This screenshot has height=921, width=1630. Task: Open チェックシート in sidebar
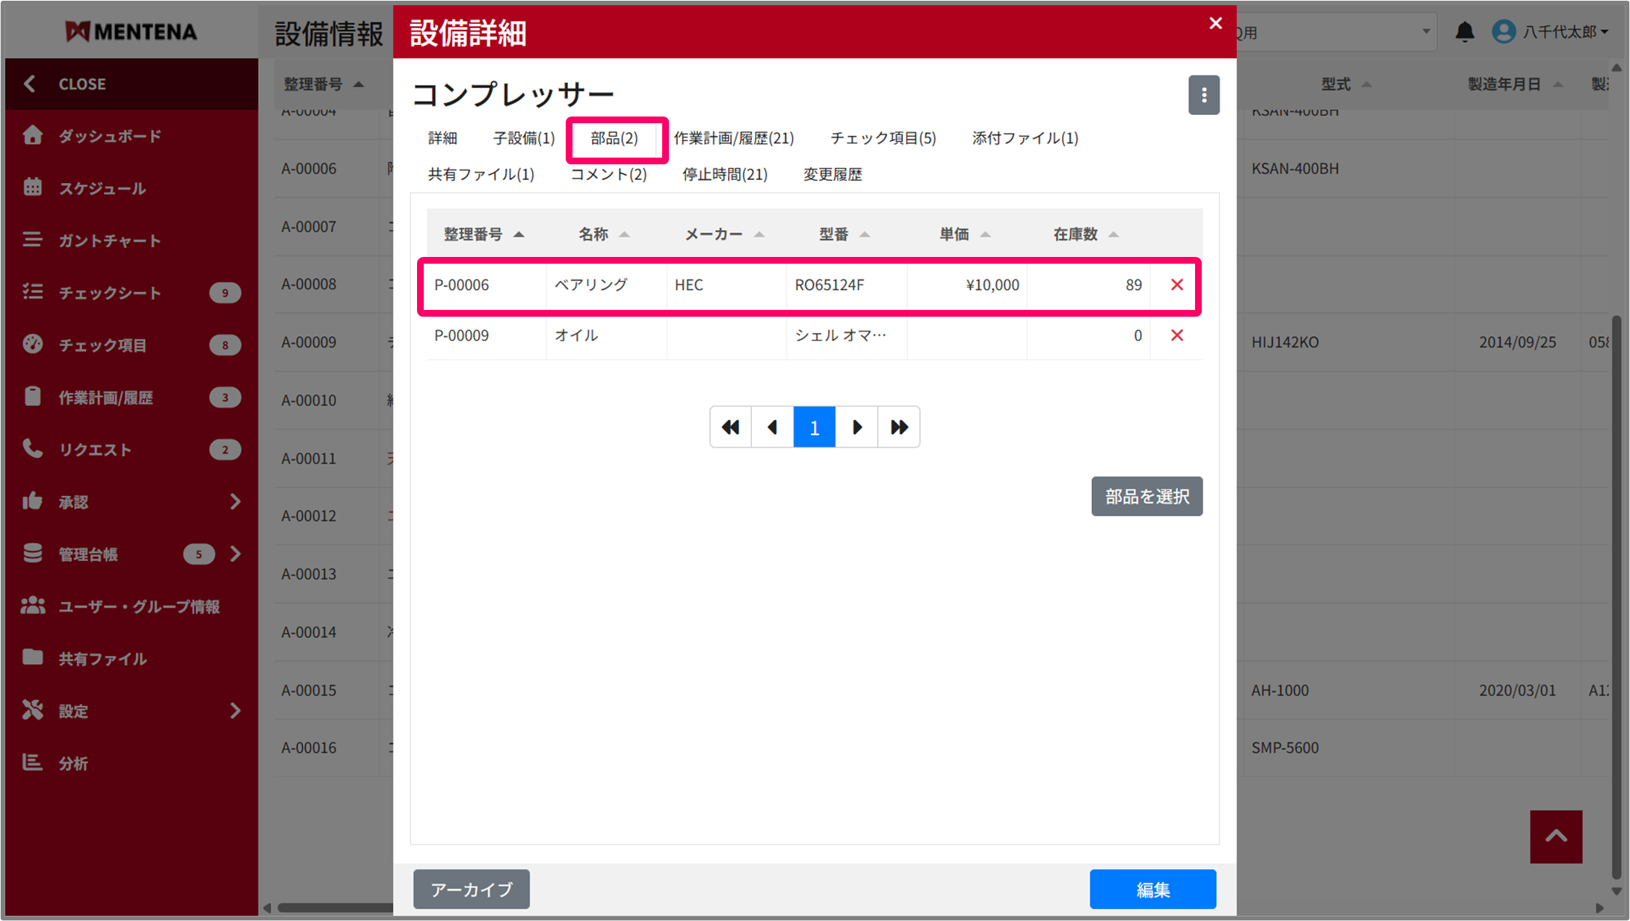110,293
